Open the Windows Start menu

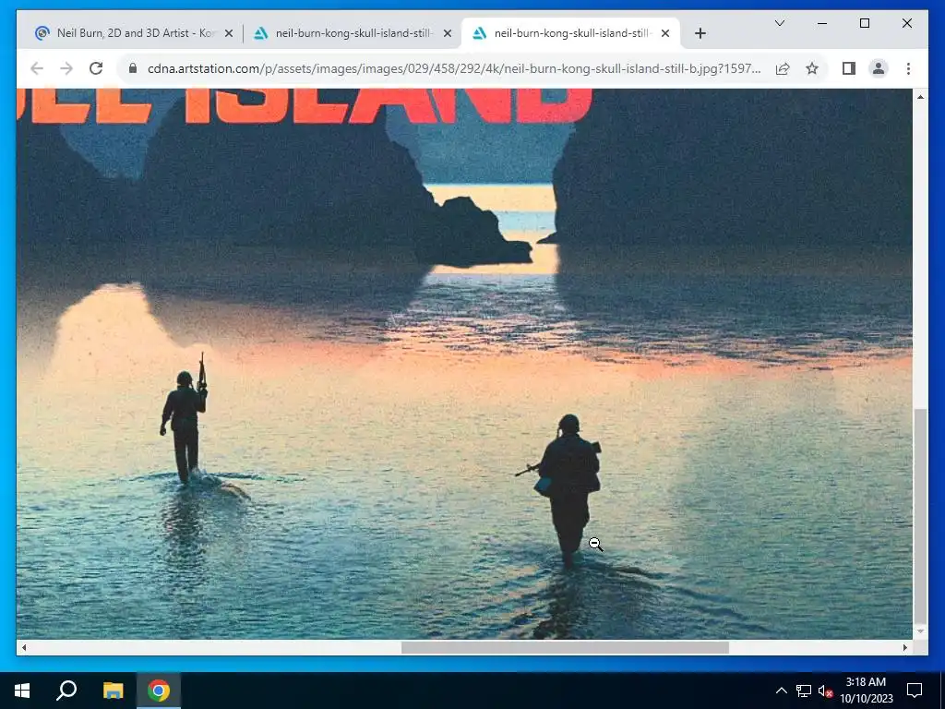22,691
